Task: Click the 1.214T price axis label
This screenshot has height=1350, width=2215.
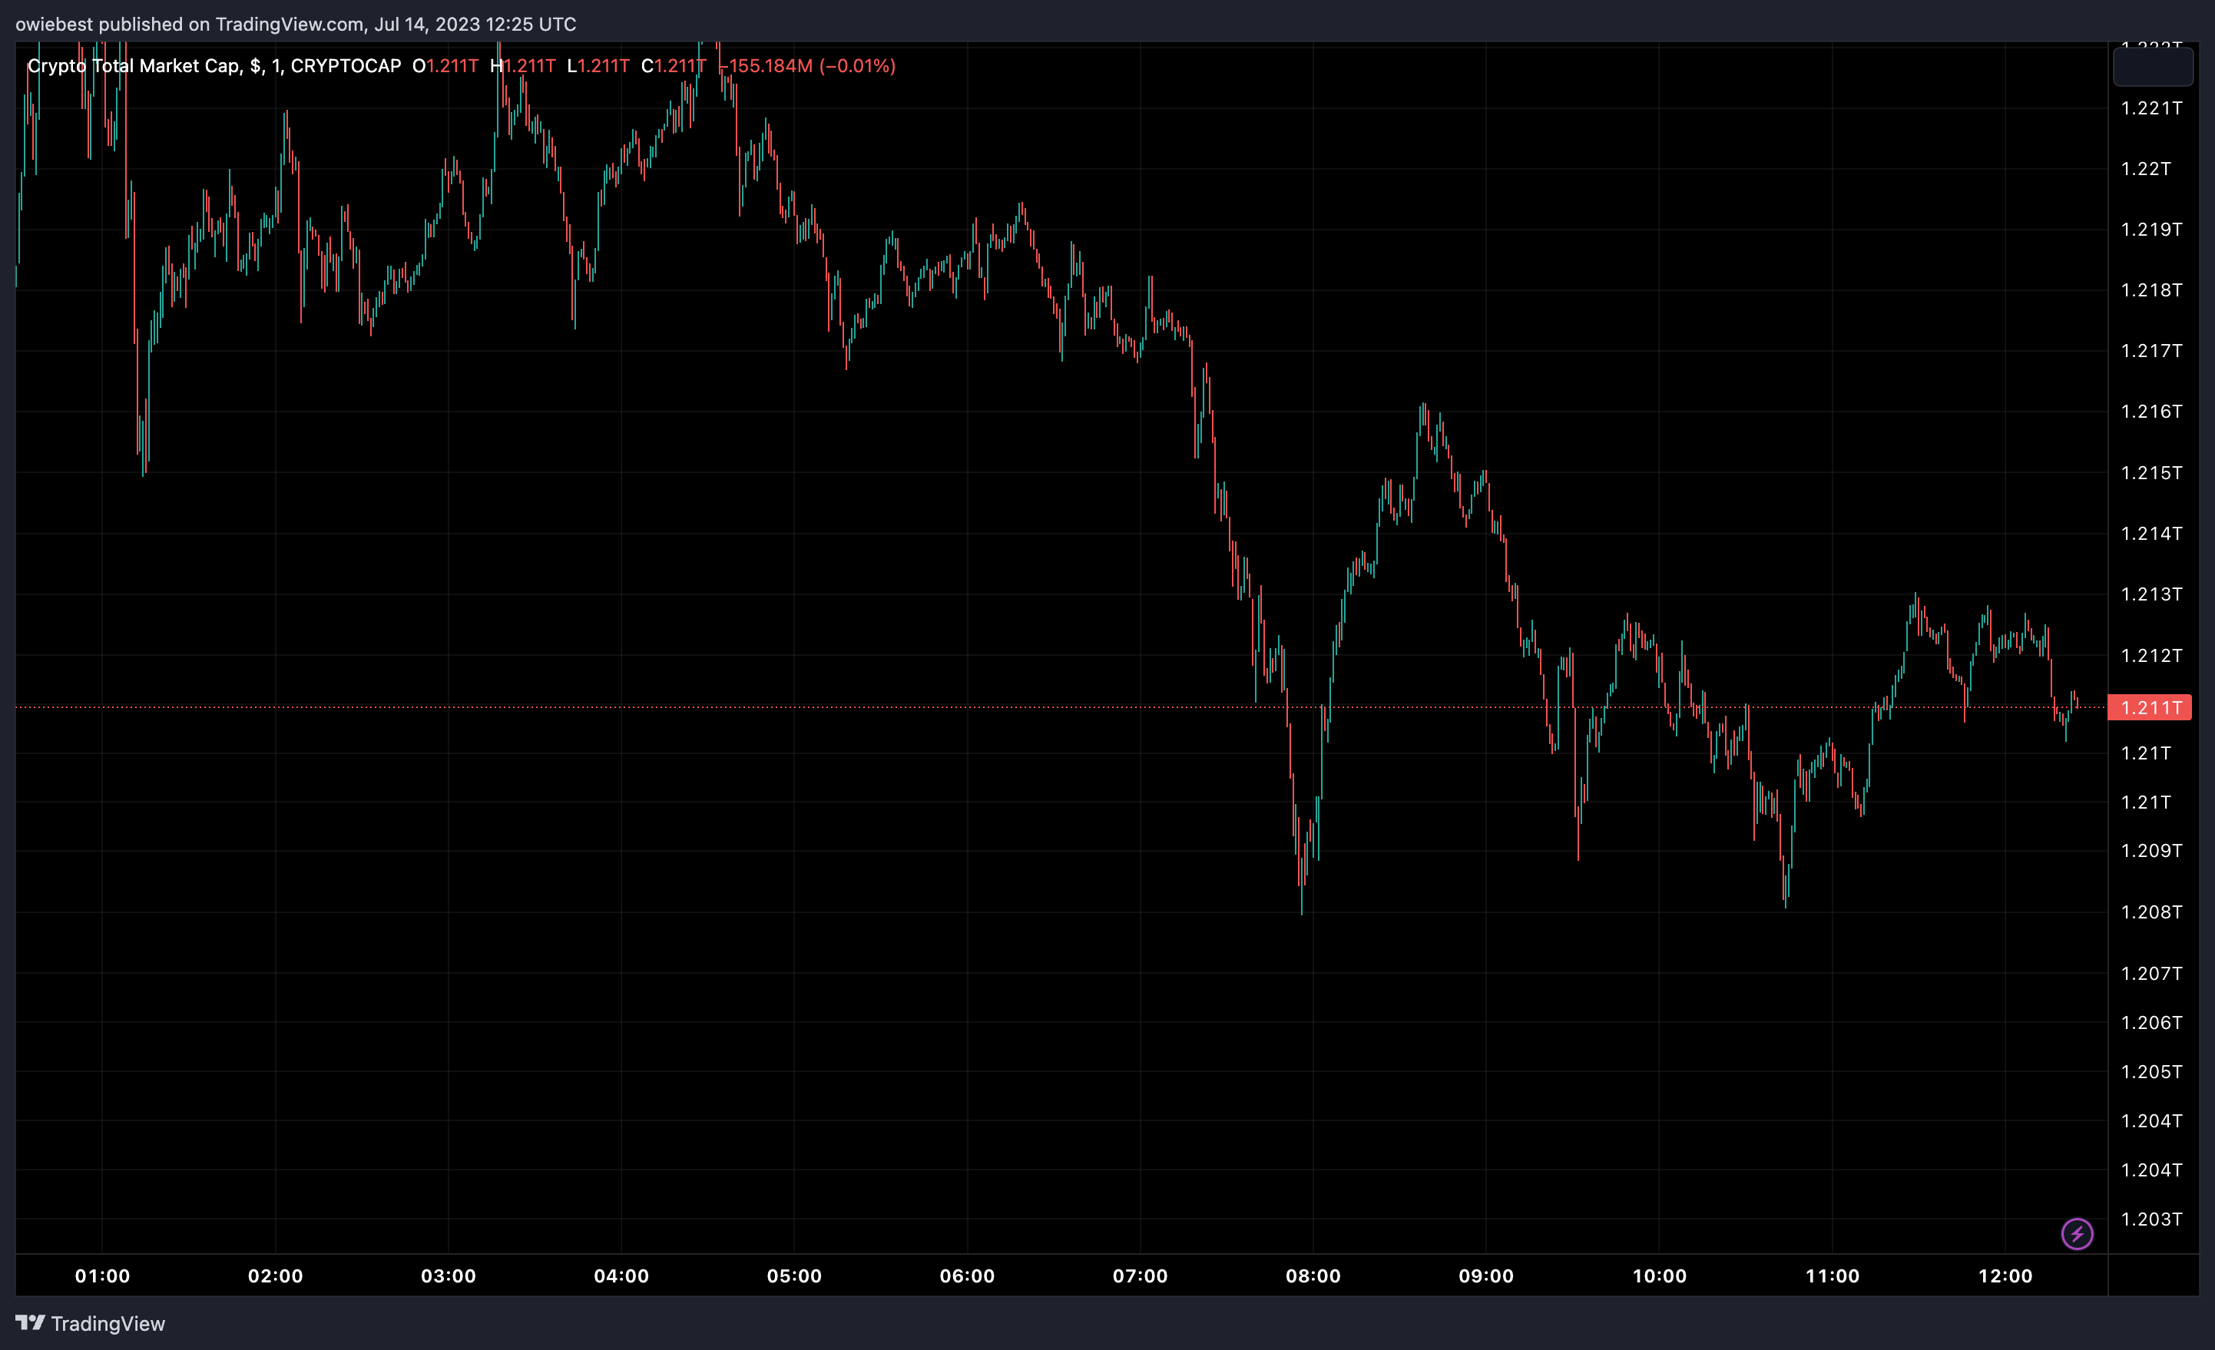Action: click(x=2151, y=533)
